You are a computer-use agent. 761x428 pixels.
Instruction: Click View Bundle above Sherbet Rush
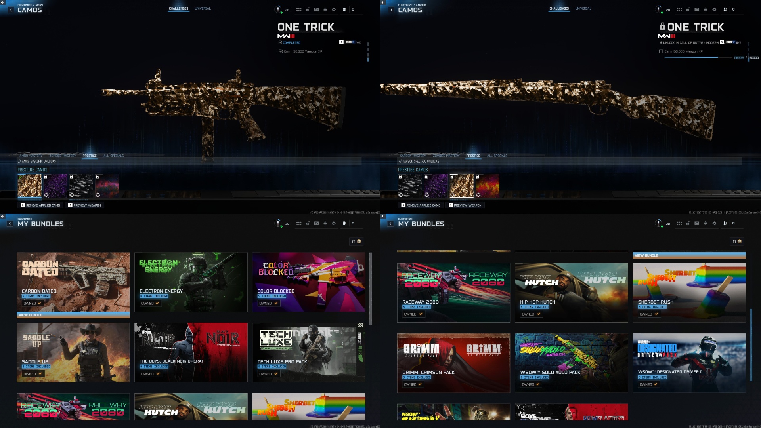coord(689,255)
